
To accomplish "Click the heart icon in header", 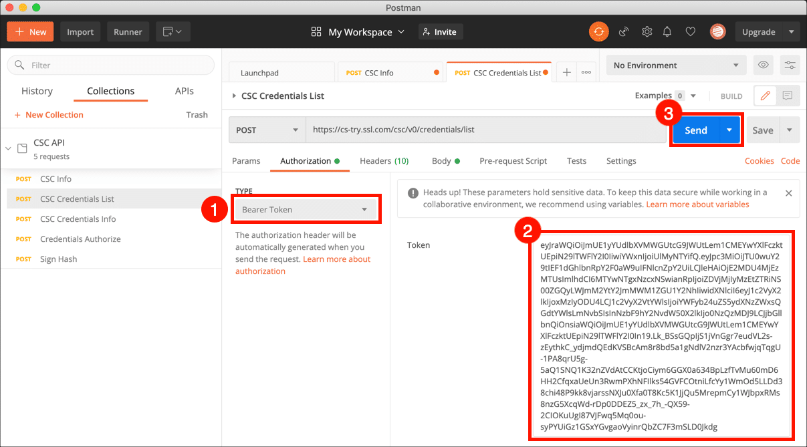I will pos(691,31).
